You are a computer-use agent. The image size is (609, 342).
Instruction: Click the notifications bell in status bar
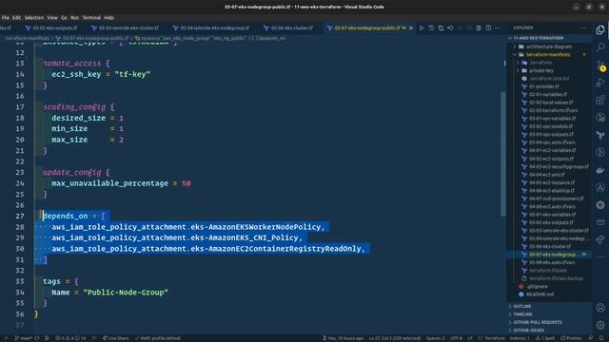coord(602,338)
